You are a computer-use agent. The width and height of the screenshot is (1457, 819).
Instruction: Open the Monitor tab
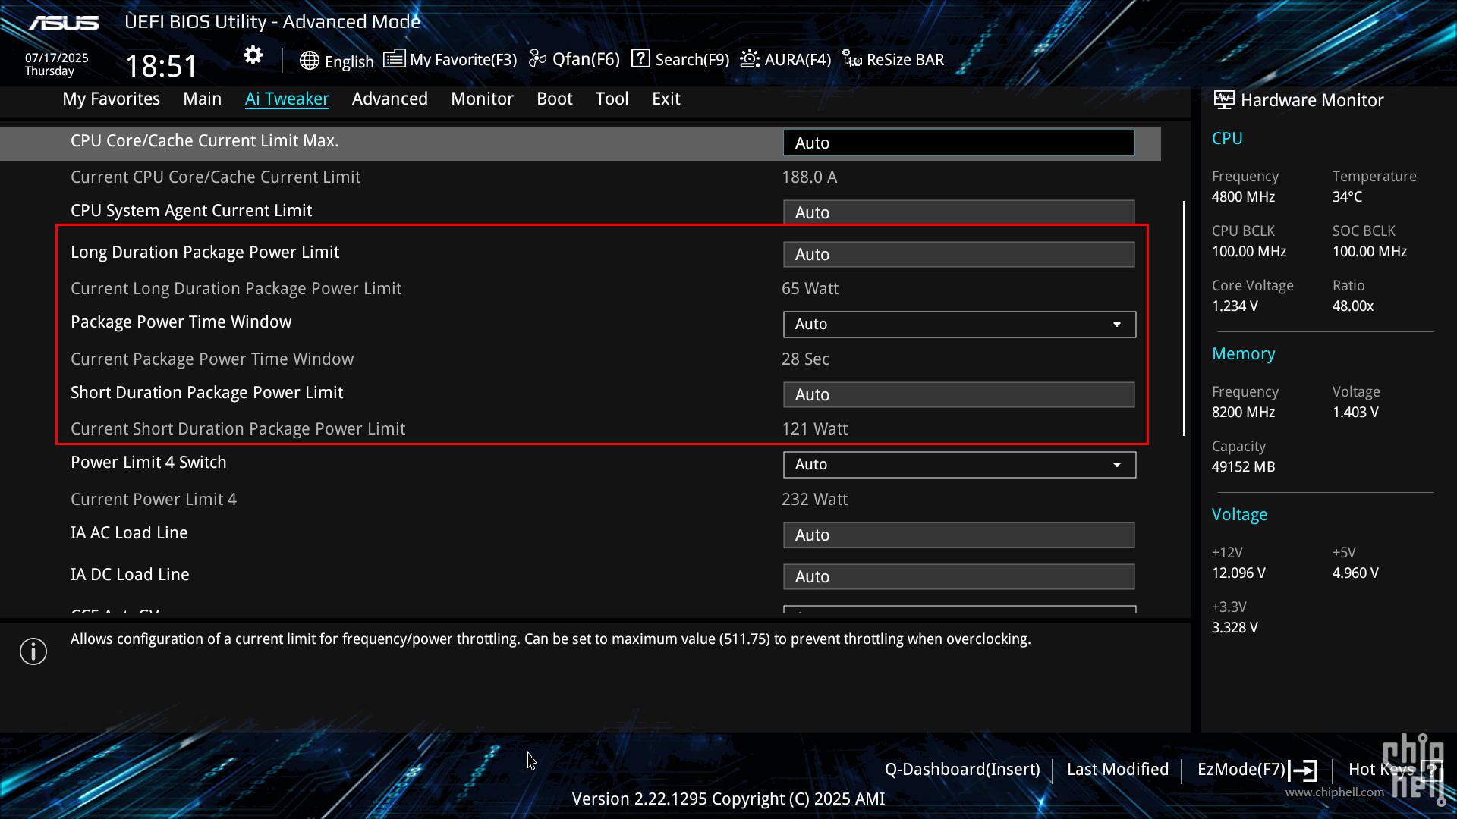point(482,99)
